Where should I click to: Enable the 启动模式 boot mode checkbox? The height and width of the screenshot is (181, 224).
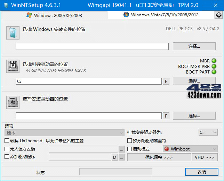(x=129, y=149)
